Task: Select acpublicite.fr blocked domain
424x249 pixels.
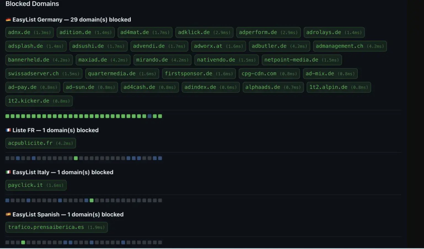Action: tap(41, 143)
